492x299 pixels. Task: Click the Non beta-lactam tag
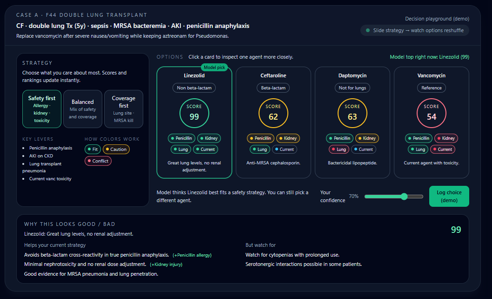coord(194,88)
